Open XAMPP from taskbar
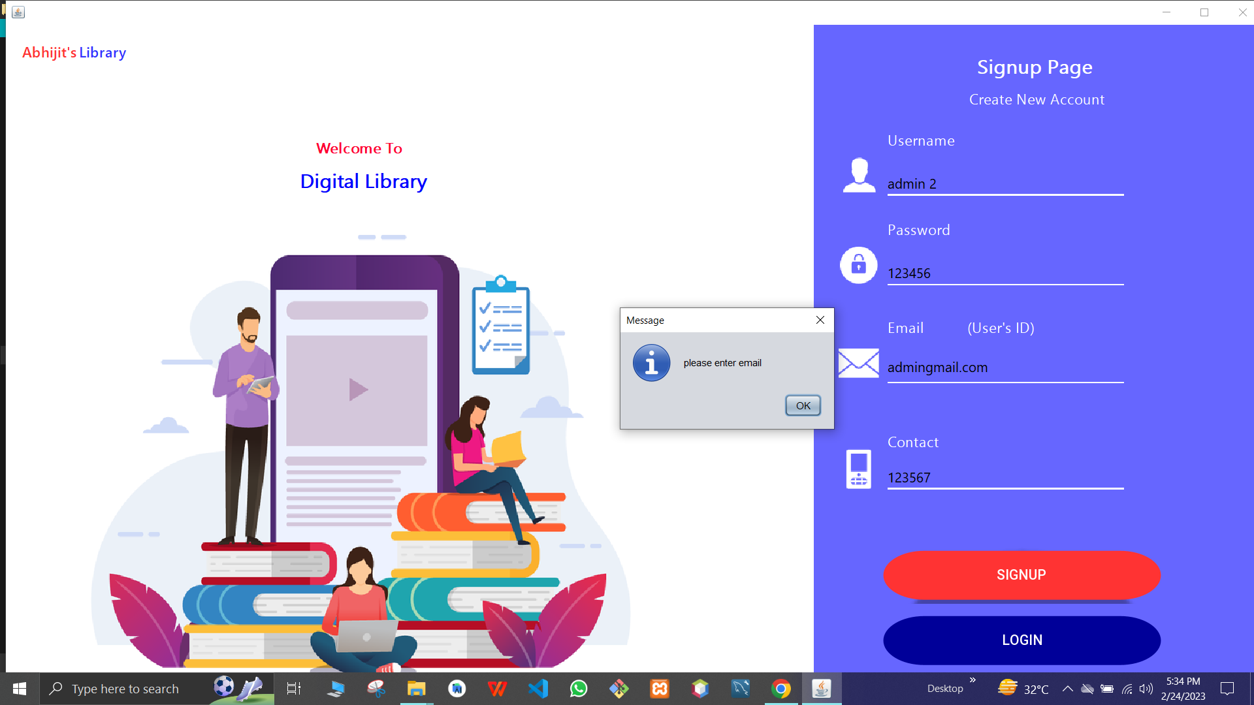 660,689
